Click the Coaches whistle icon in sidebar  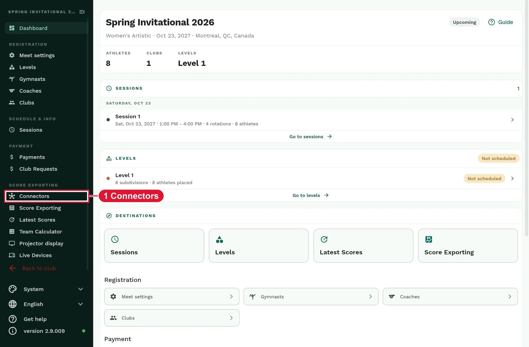pyautogui.click(x=12, y=91)
